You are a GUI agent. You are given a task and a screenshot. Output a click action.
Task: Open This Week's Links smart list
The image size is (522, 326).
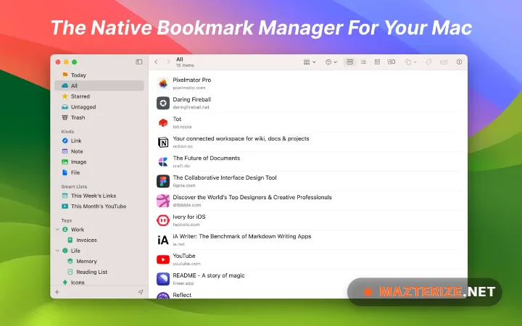99,196
